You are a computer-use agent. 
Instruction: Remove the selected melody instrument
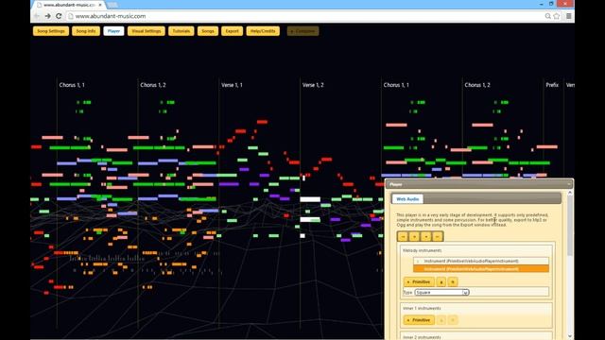click(453, 281)
